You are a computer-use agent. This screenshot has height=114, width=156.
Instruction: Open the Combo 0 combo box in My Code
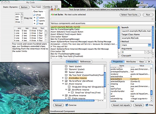(x=50, y=7)
